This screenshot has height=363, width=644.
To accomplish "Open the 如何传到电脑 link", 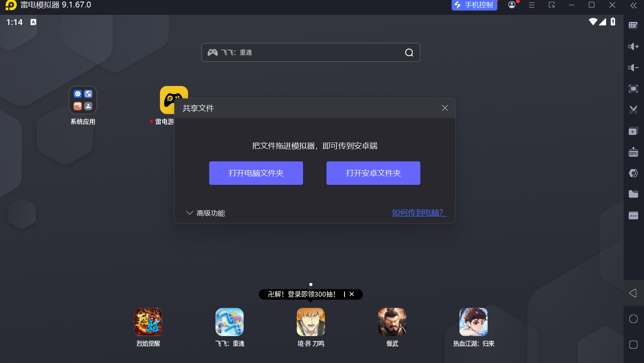I will point(418,213).
